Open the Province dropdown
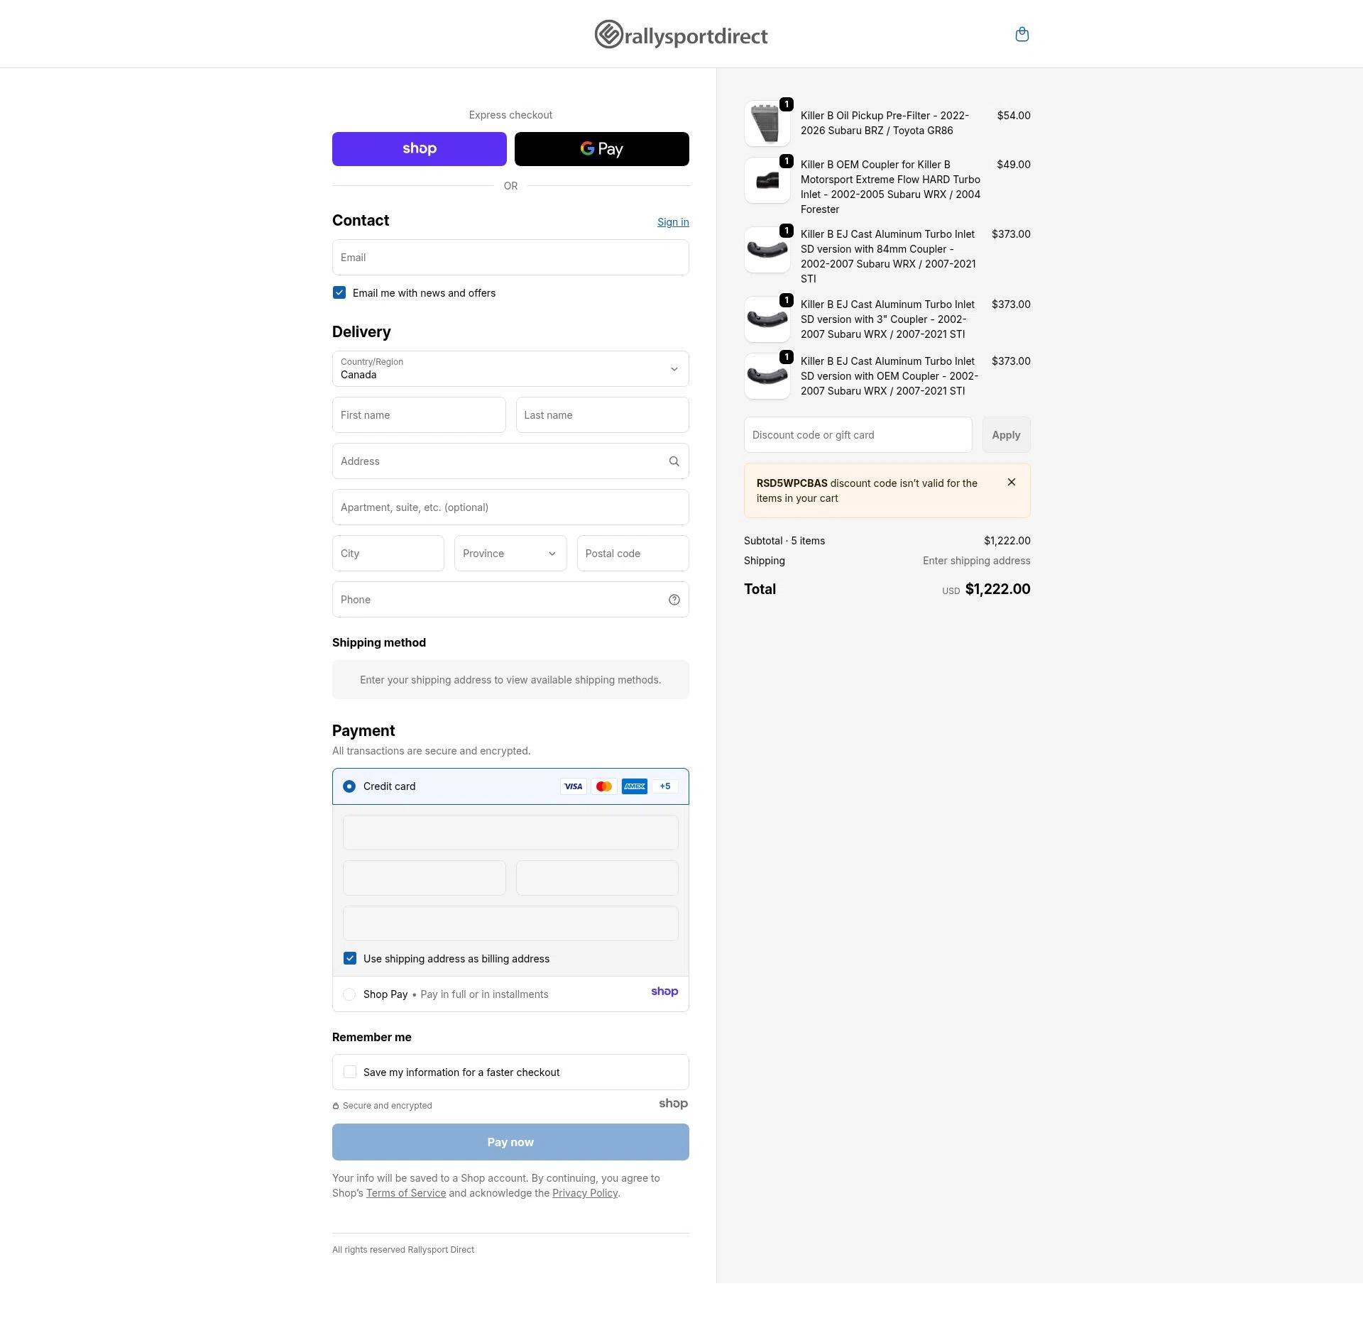 coord(510,553)
